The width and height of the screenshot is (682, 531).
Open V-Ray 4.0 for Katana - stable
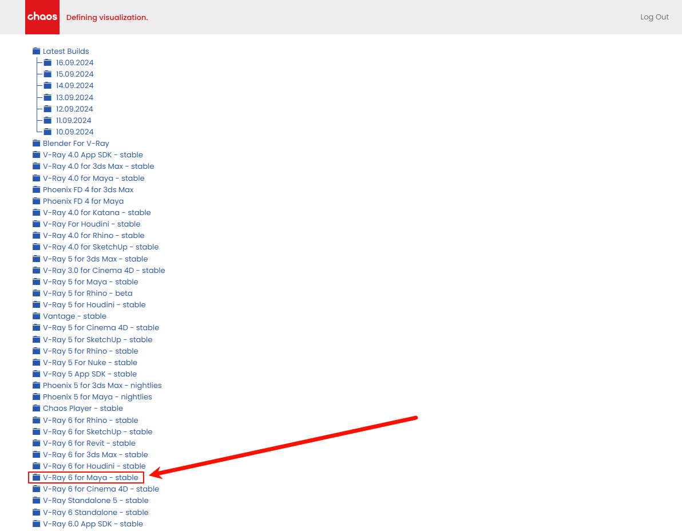(x=97, y=213)
